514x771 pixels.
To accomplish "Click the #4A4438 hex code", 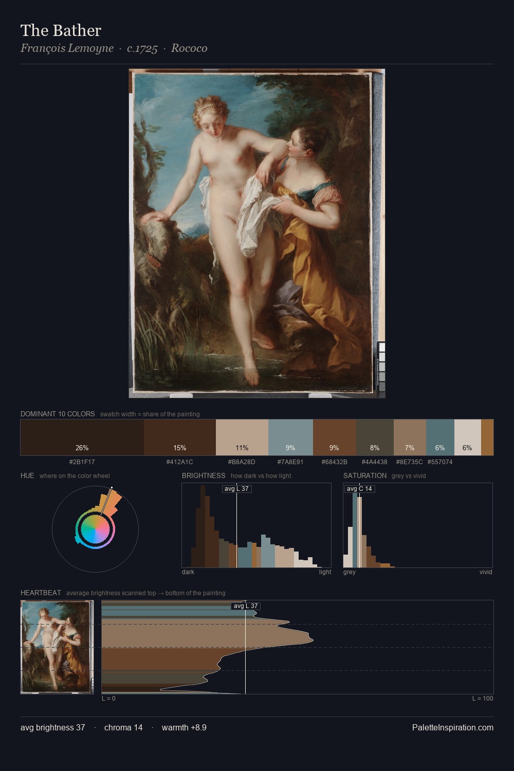I will tap(375, 462).
